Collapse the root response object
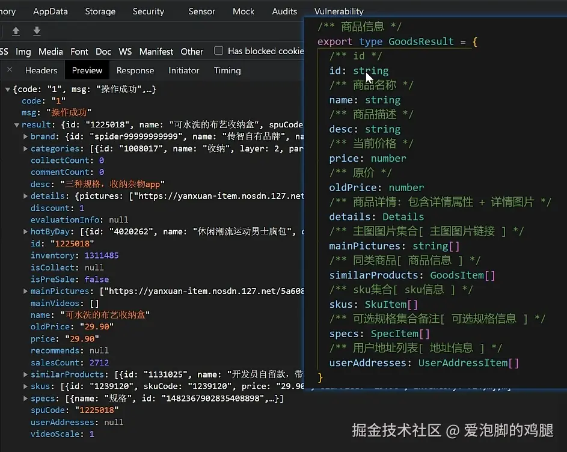Viewport: 567px width, 452px height. (8, 90)
